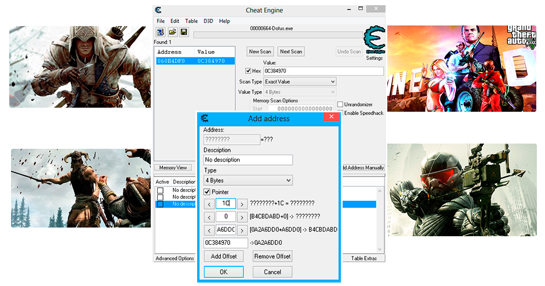Image resolution: width=545 pixels, height=286 pixels.
Task: Increase the 1C offset with right arrow
Action: pos(242,204)
